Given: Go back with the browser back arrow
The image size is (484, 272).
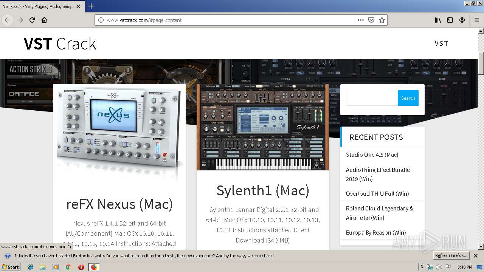Looking at the screenshot, I should [8, 20].
